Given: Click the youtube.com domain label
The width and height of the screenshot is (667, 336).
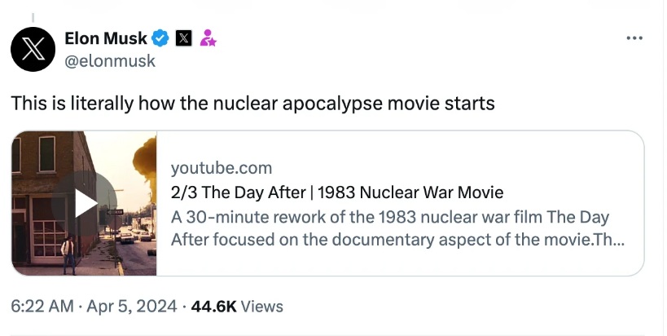Looking at the screenshot, I should coord(221,168).
